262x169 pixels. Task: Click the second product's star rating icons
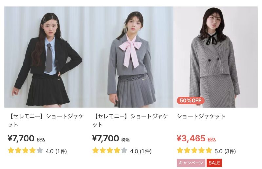pos(110,150)
